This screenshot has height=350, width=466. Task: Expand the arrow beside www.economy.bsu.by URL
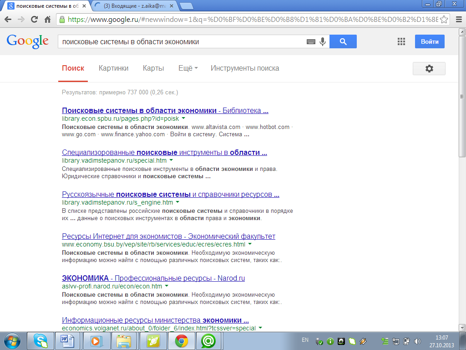click(x=250, y=244)
